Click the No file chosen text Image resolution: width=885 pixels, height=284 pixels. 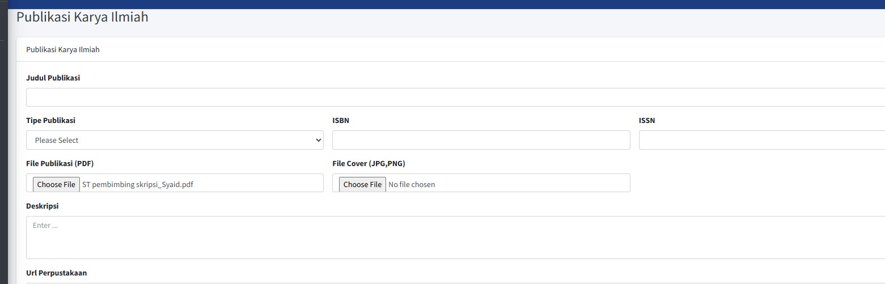pyautogui.click(x=412, y=184)
